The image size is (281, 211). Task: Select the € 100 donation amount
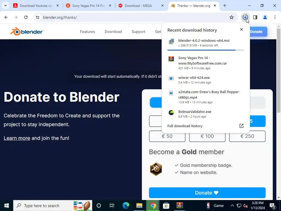[x=207, y=136]
